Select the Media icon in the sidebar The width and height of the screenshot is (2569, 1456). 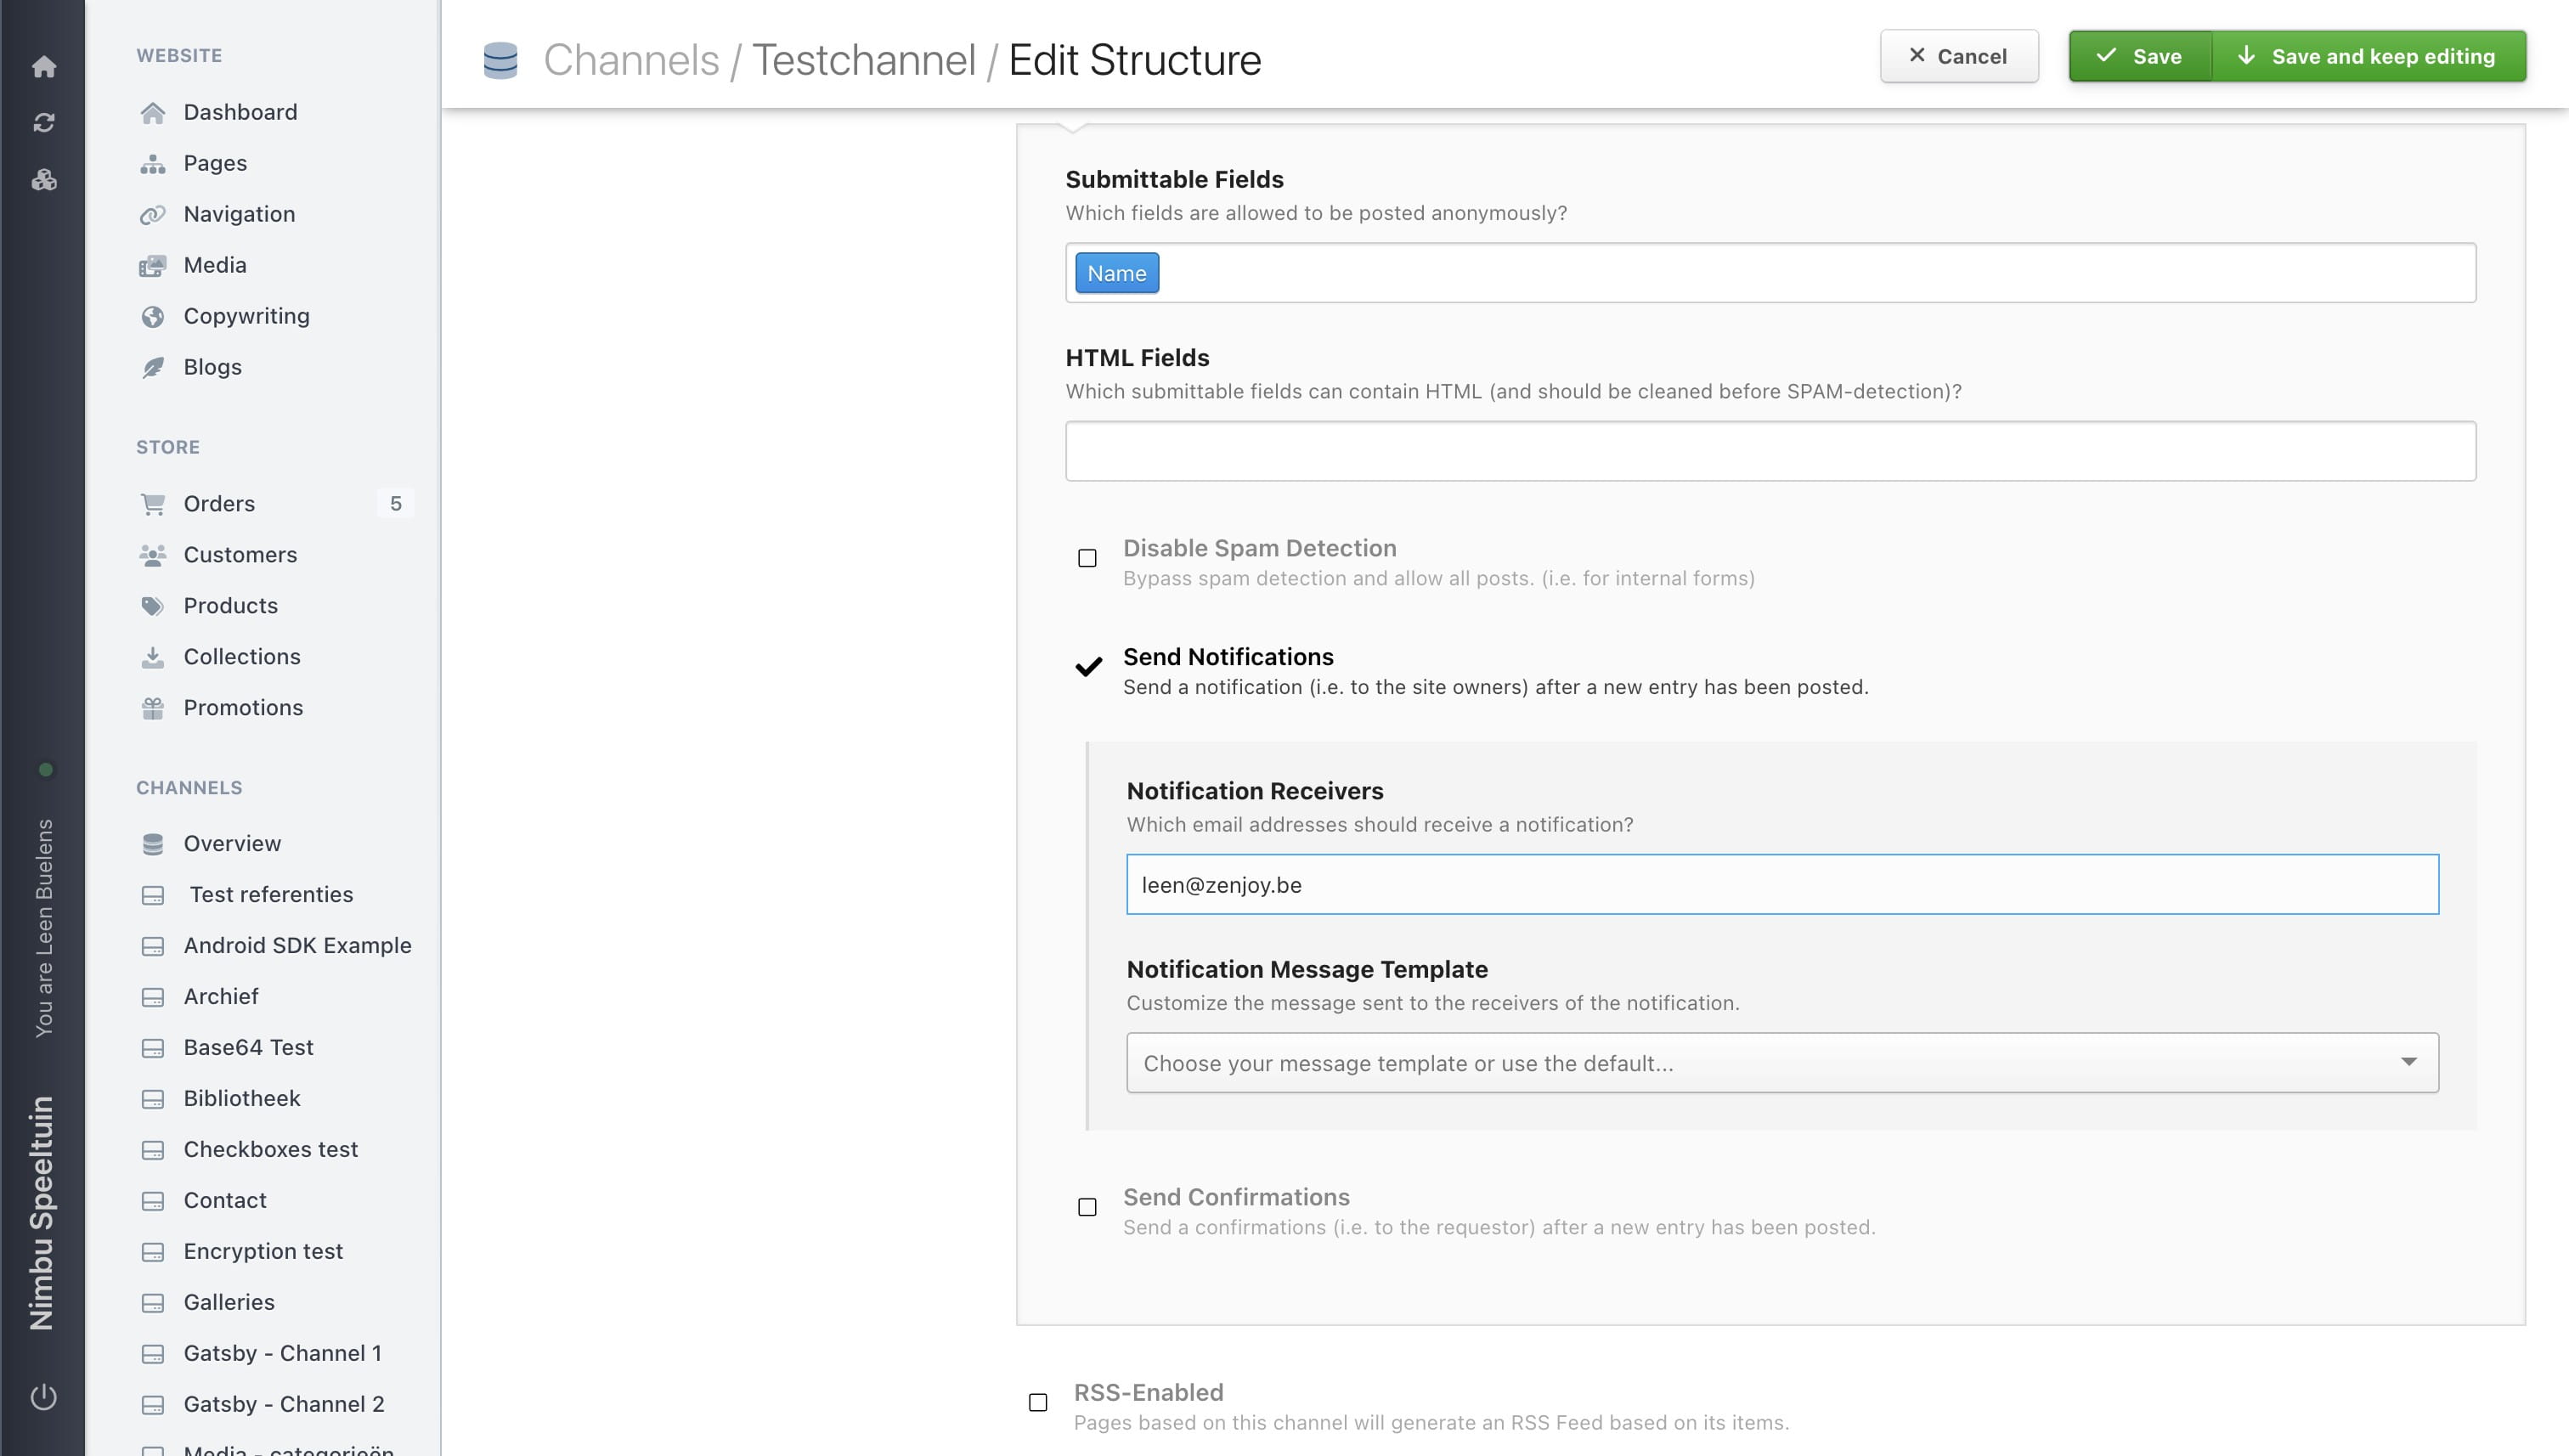pyautogui.click(x=153, y=265)
